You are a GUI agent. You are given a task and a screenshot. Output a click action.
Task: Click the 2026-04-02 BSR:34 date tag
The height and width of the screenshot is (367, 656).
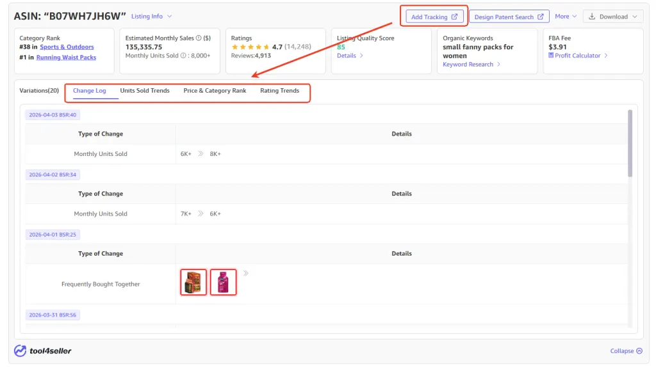point(53,175)
